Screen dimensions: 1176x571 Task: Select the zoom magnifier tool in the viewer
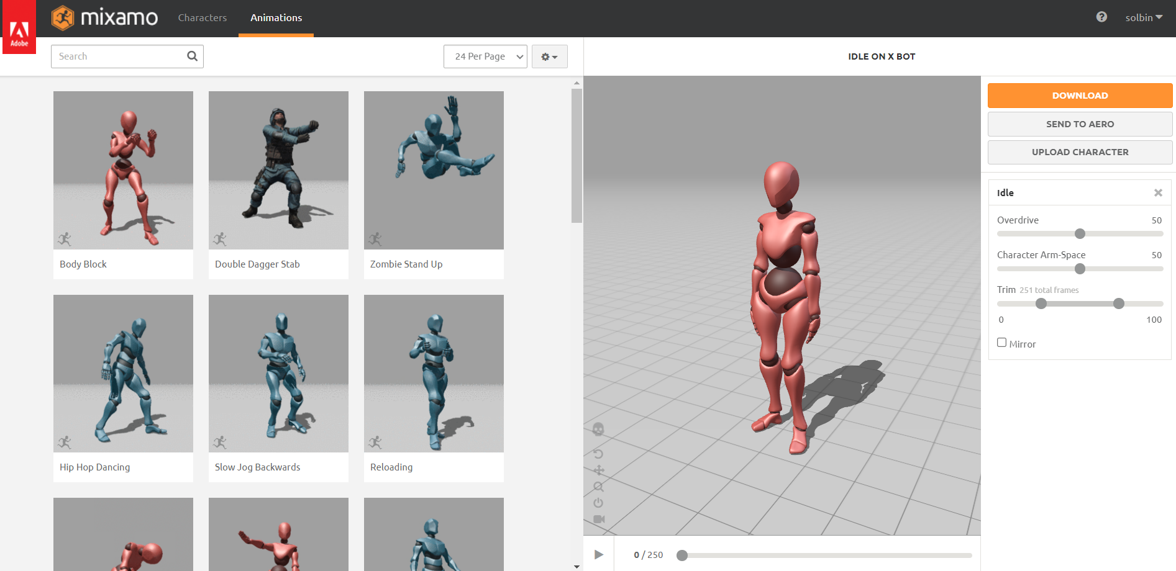coord(598,487)
